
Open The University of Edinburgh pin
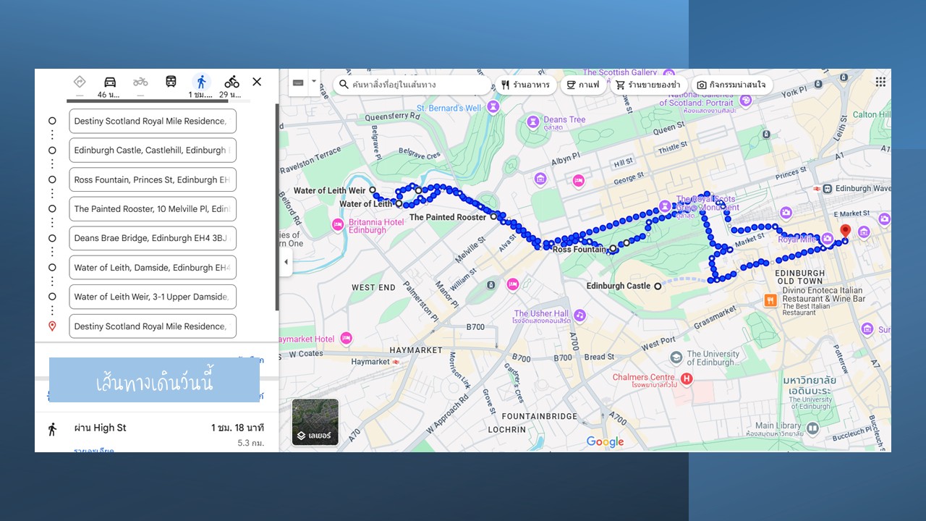[676, 358]
